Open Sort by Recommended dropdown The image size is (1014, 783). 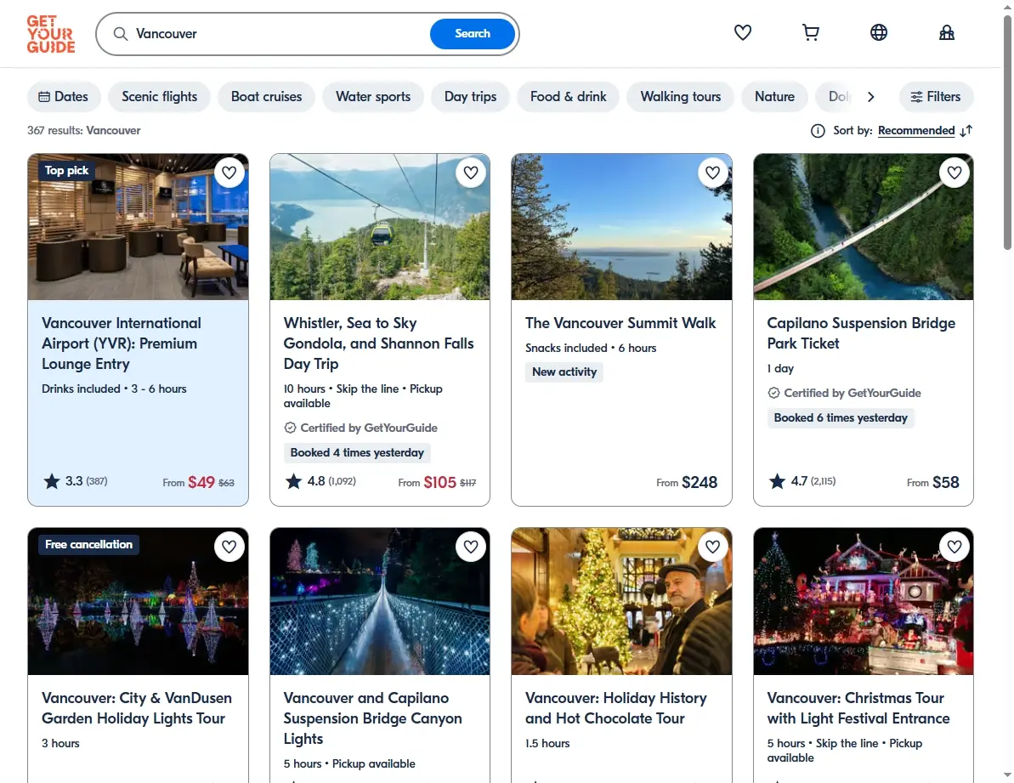915,131
